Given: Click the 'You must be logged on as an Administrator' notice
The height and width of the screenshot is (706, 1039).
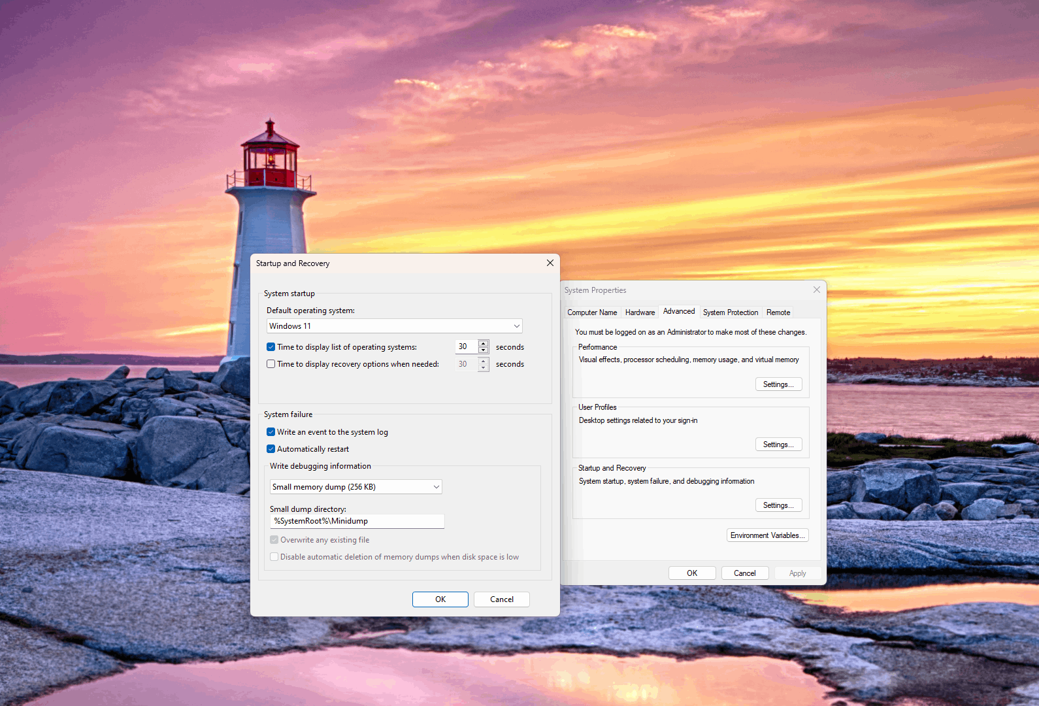Looking at the screenshot, I should 691,332.
